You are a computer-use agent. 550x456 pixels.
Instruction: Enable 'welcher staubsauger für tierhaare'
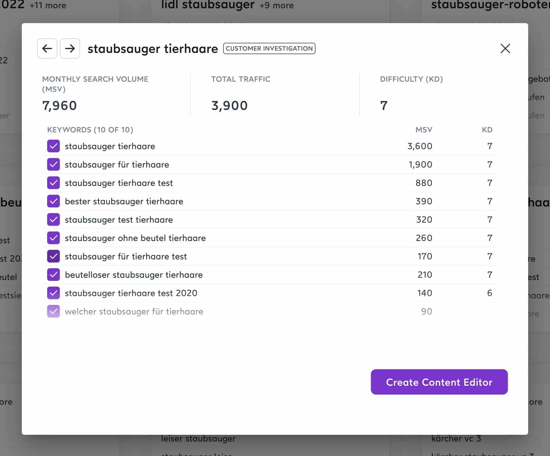(x=53, y=311)
